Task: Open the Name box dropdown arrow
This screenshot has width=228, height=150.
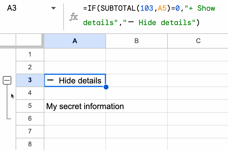Action: [53, 8]
